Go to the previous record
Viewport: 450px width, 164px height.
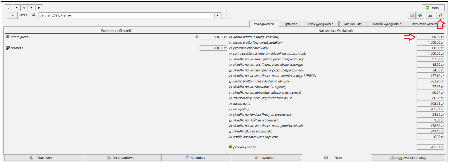24,8
